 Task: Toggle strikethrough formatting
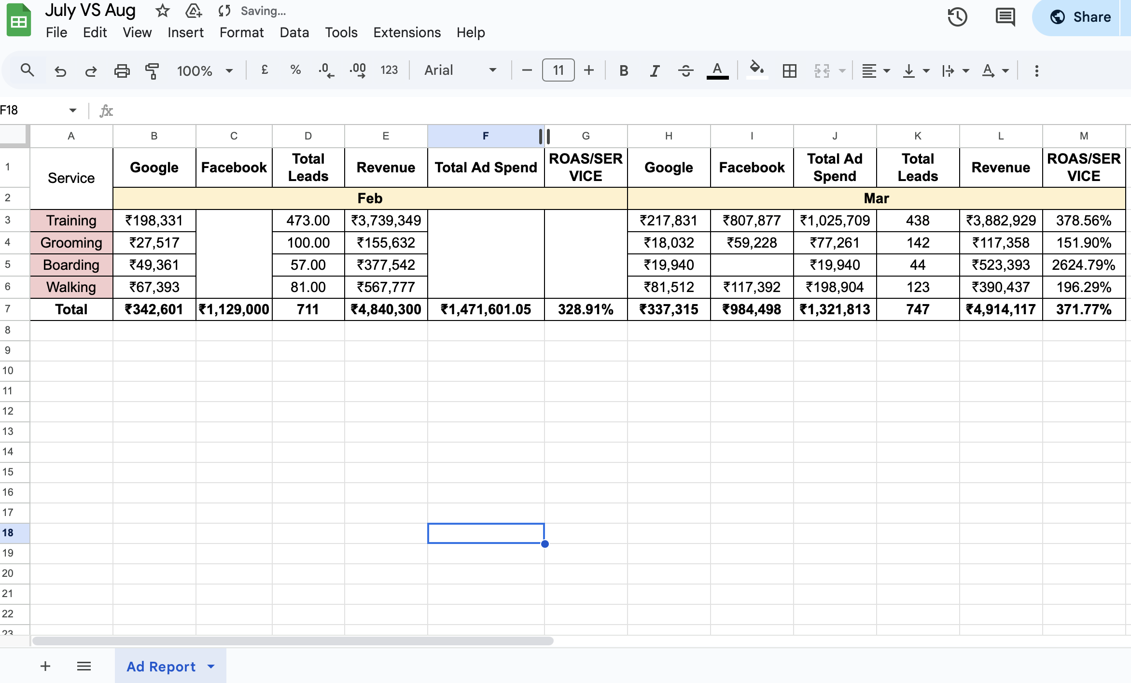[x=685, y=71]
